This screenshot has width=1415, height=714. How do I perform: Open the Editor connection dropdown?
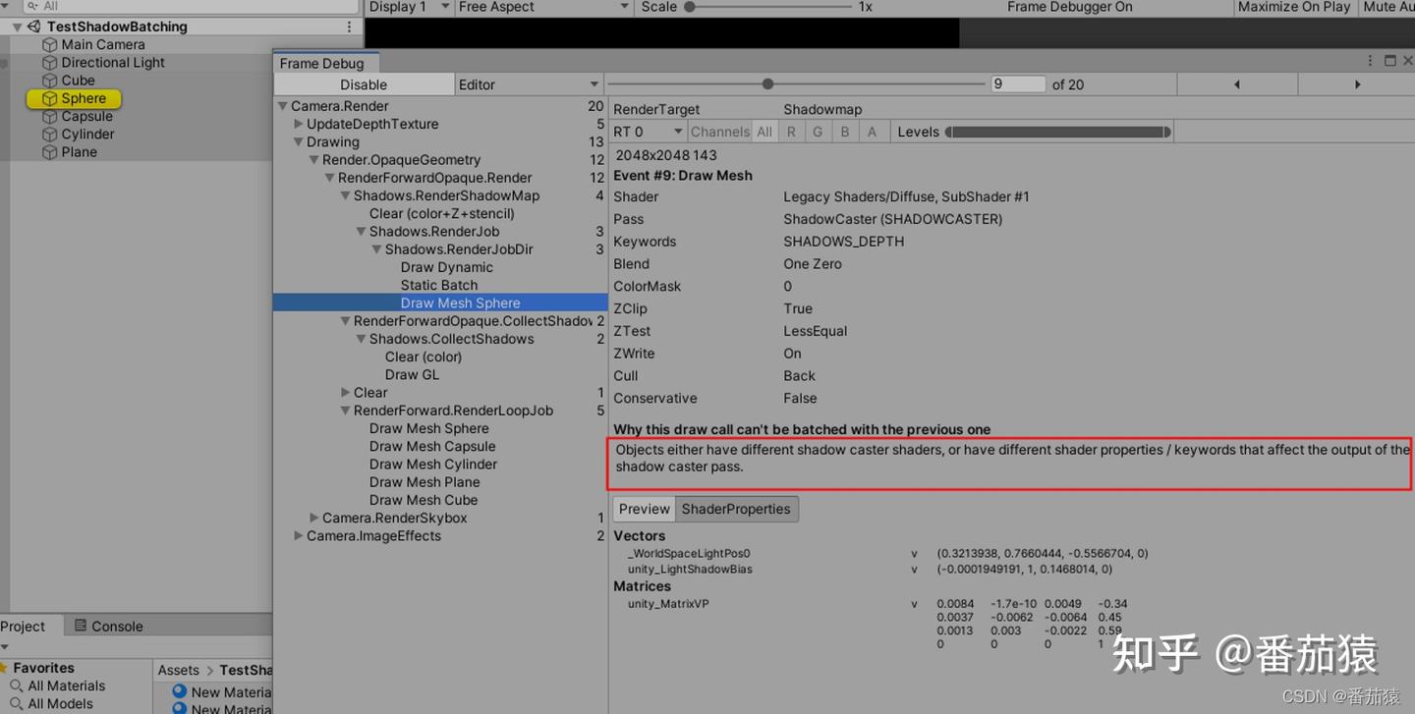(529, 84)
